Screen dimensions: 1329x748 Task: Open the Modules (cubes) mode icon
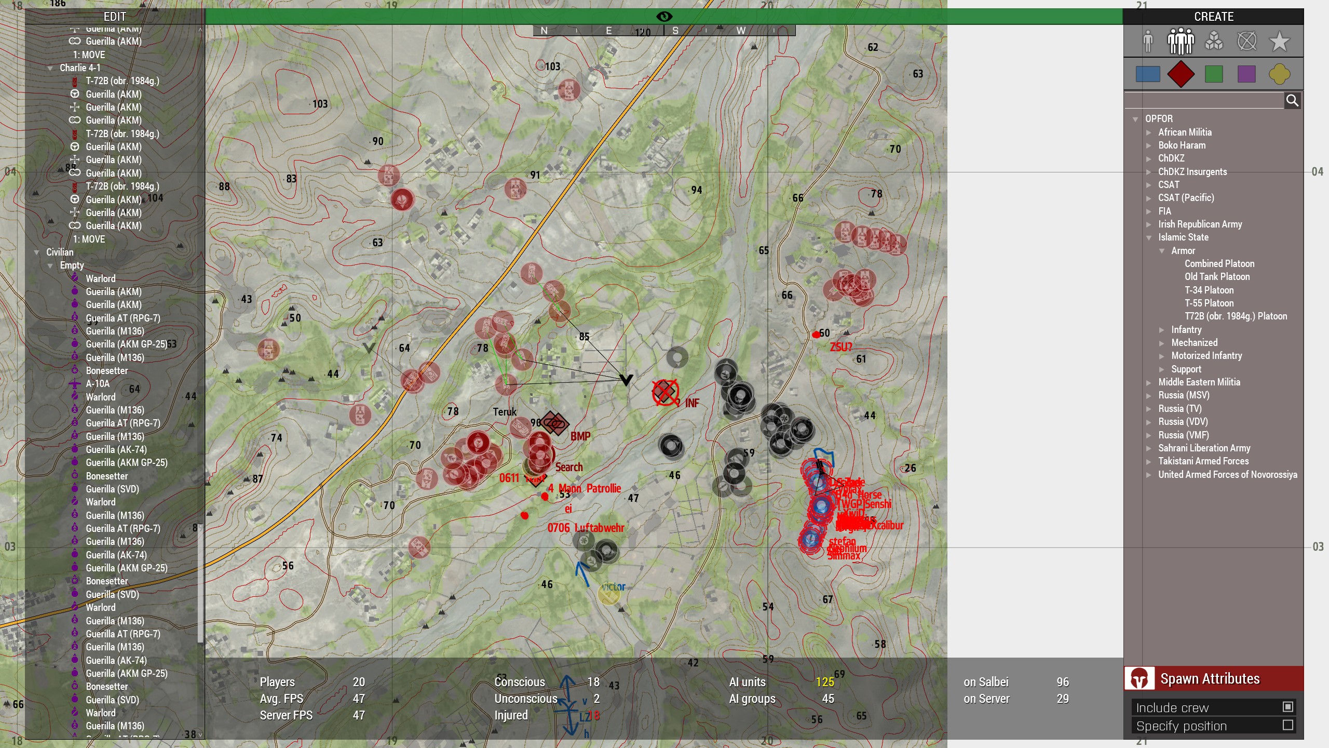[1214, 42]
